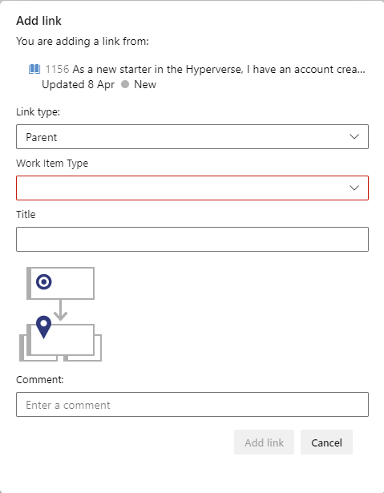This screenshot has height=493, width=384.
Task: Click the Add link button
Action: click(265, 442)
